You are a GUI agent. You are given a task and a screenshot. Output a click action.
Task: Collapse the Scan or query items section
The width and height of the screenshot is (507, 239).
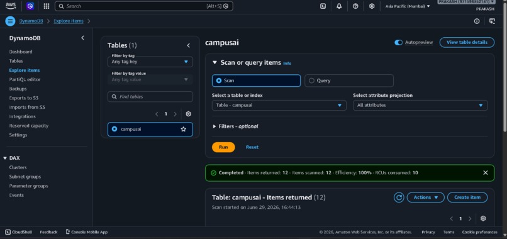click(x=214, y=62)
